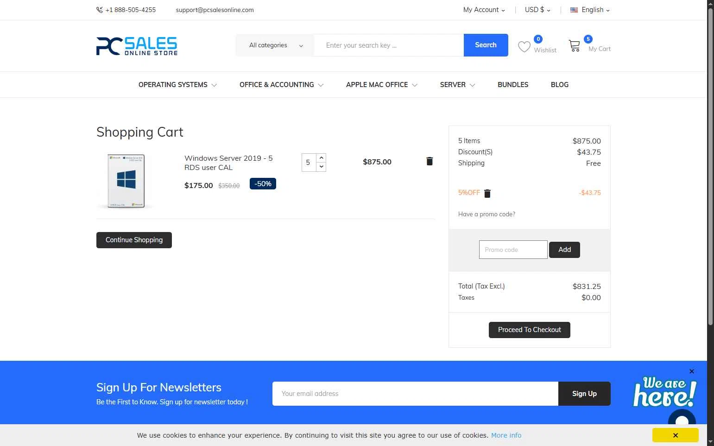Click the US flag language icon
The image size is (714, 446).
click(574, 10)
